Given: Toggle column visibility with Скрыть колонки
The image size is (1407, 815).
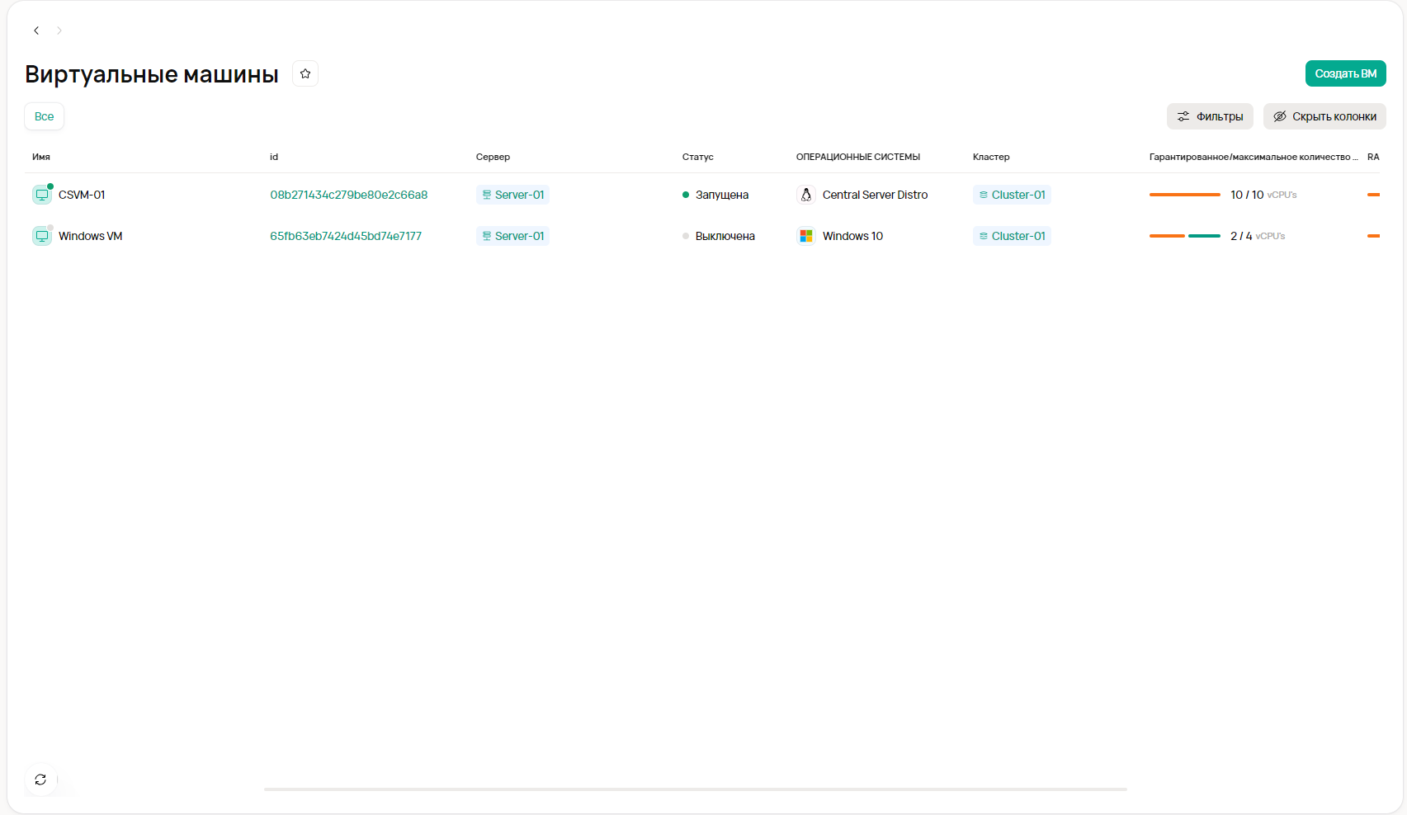Looking at the screenshot, I should [x=1324, y=116].
